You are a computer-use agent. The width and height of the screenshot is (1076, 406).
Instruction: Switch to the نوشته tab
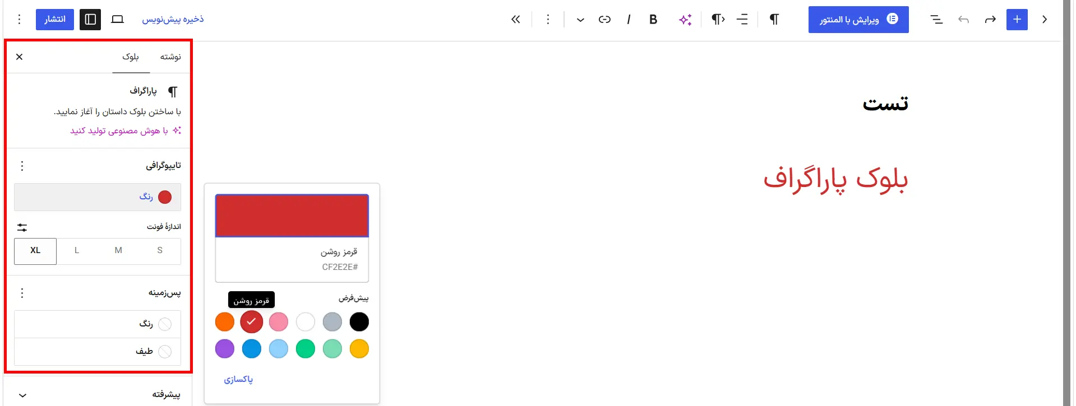(x=170, y=57)
